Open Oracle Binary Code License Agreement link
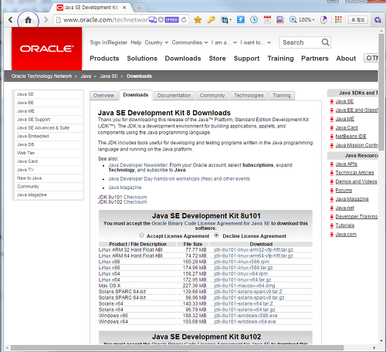The width and height of the screenshot is (386, 352). [211, 223]
